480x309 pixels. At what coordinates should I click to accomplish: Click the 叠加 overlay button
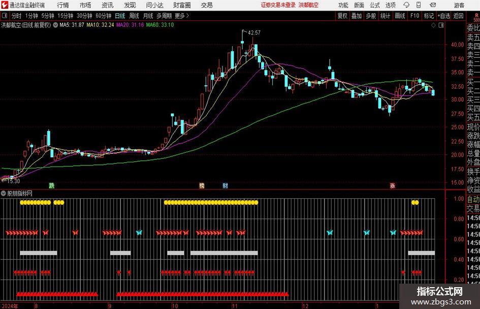pyautogui.click(x=357, y=16)
